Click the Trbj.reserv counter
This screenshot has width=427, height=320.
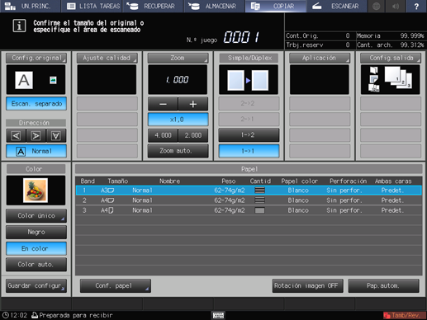coord(318,45)
